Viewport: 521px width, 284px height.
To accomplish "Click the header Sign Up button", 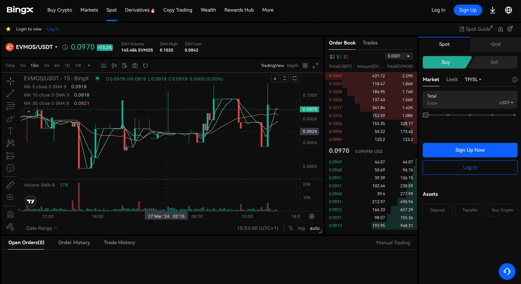I will [468, 10].
